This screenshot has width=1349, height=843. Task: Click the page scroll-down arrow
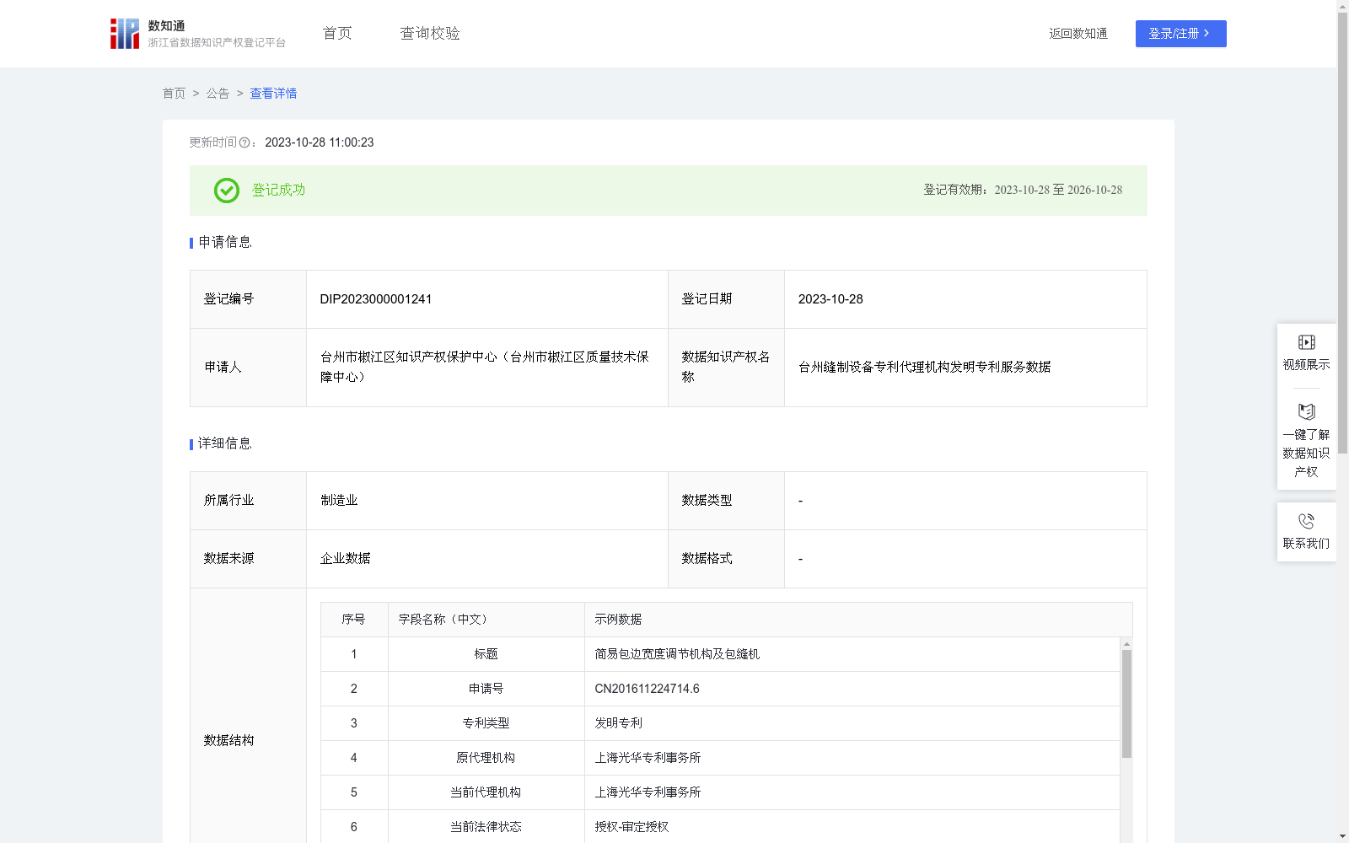pos(1342,836)
